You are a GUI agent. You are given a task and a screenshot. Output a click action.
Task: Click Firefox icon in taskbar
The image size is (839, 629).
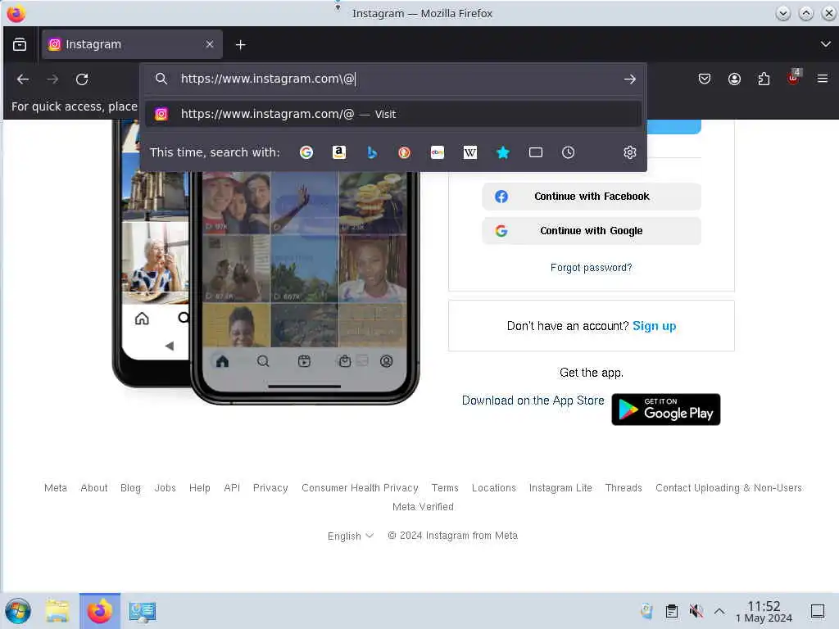[x=100, y=611]
